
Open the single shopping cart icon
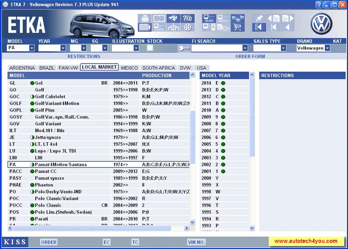click(x=237, y=27)
